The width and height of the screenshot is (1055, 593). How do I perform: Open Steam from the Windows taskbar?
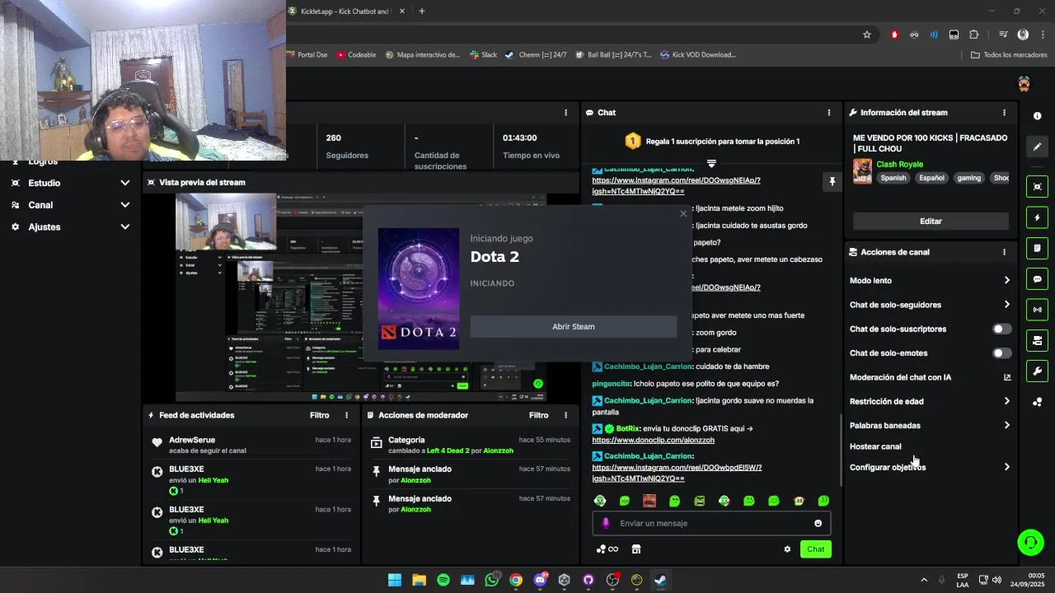click(660, 580)
